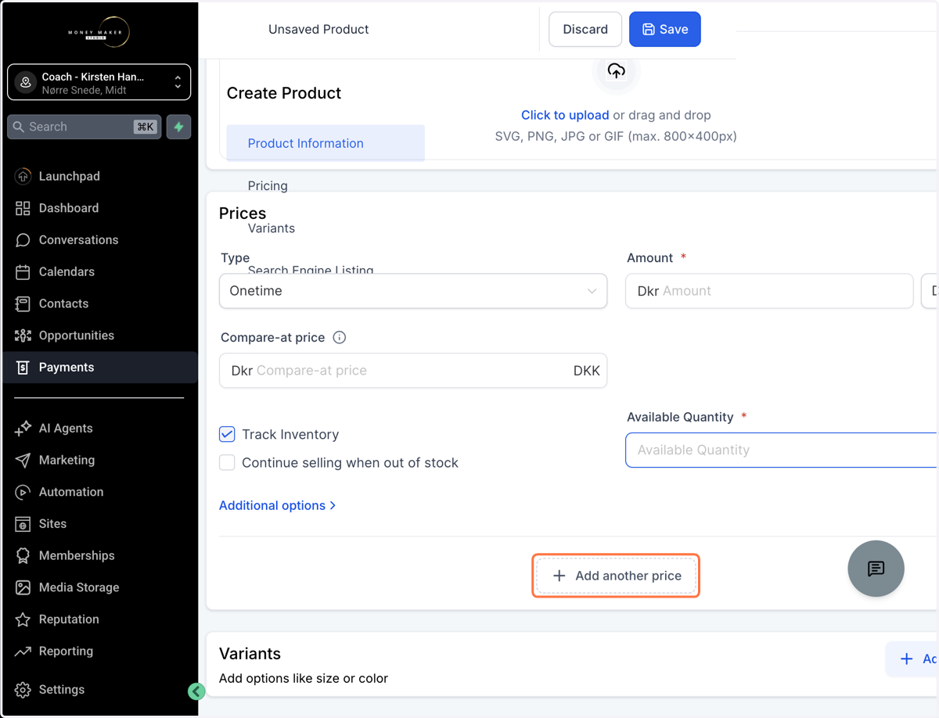939x718 pixels.
Task: Expand Additional options
Action: (x=278, y=505)
